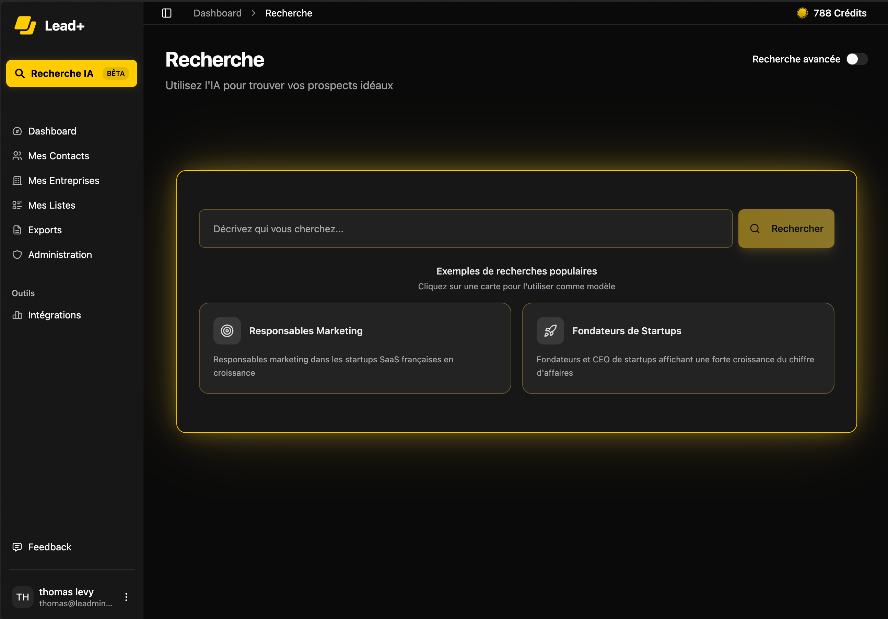Focus the 'Décrivez qui vous cherchez' field
The width and height of the screenshot is (888, 619).
465,229
